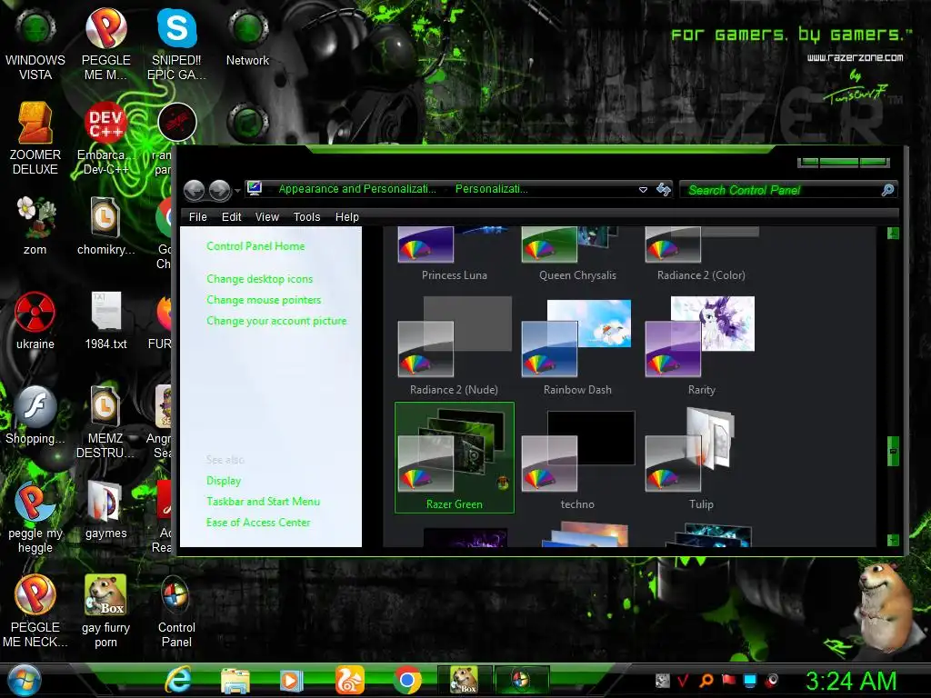Click the scrollbar down arrow in theme list
Screen dimensions: 931x698
pos(893,540)
